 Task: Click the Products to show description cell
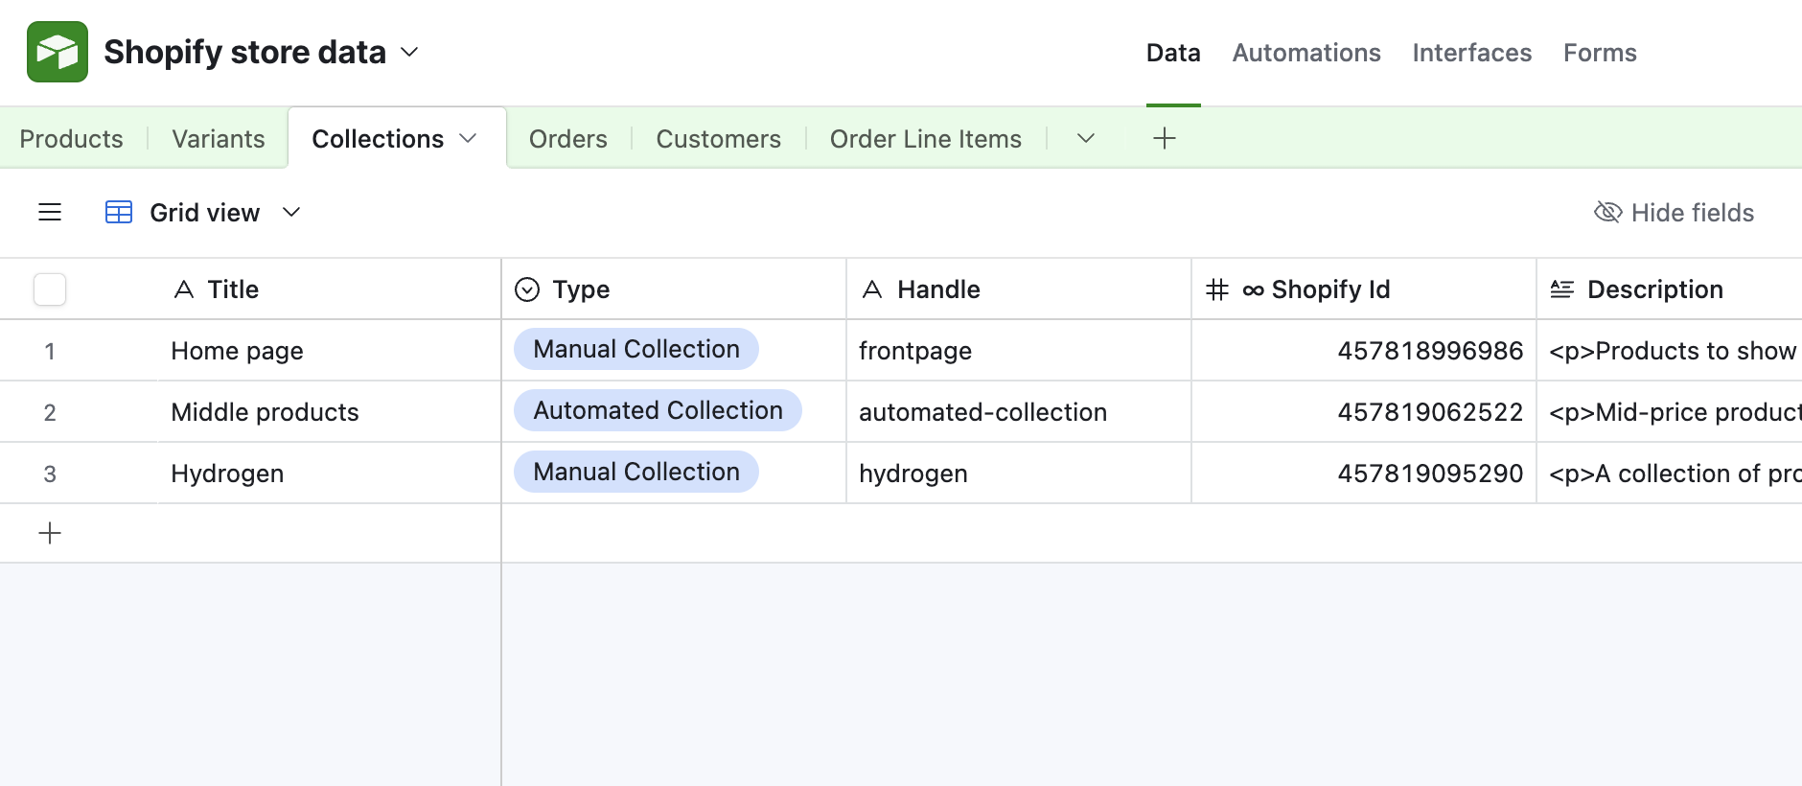coord(1670,351)
